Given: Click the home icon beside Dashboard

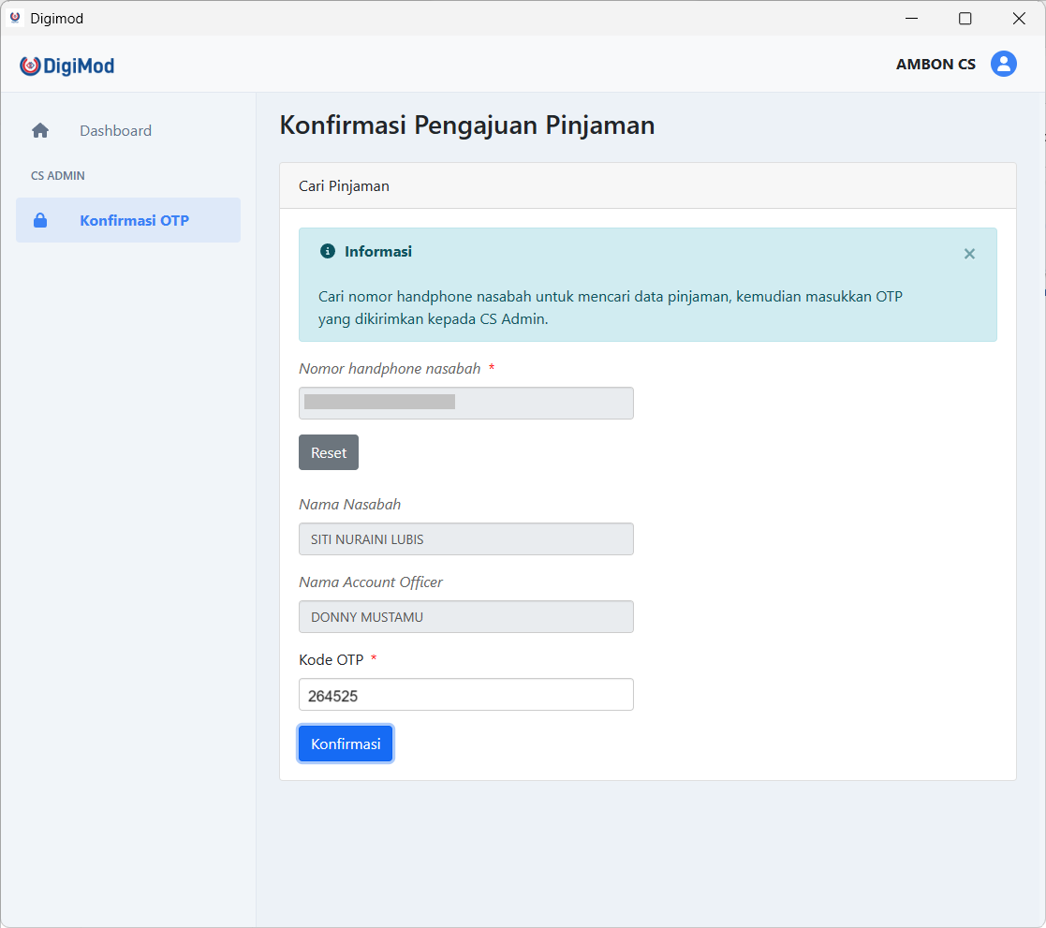Looking at the screenshot, I should click(40, 131).
